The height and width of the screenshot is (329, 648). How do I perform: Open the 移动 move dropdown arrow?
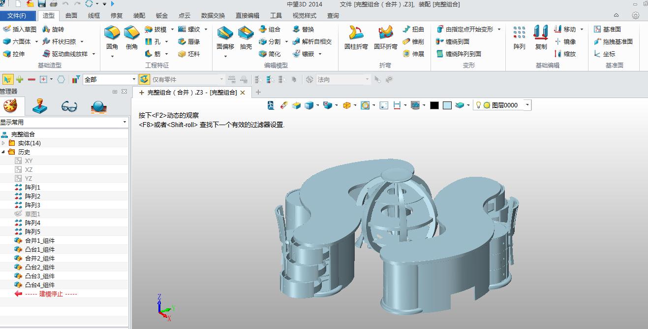[x=582, y=30]
